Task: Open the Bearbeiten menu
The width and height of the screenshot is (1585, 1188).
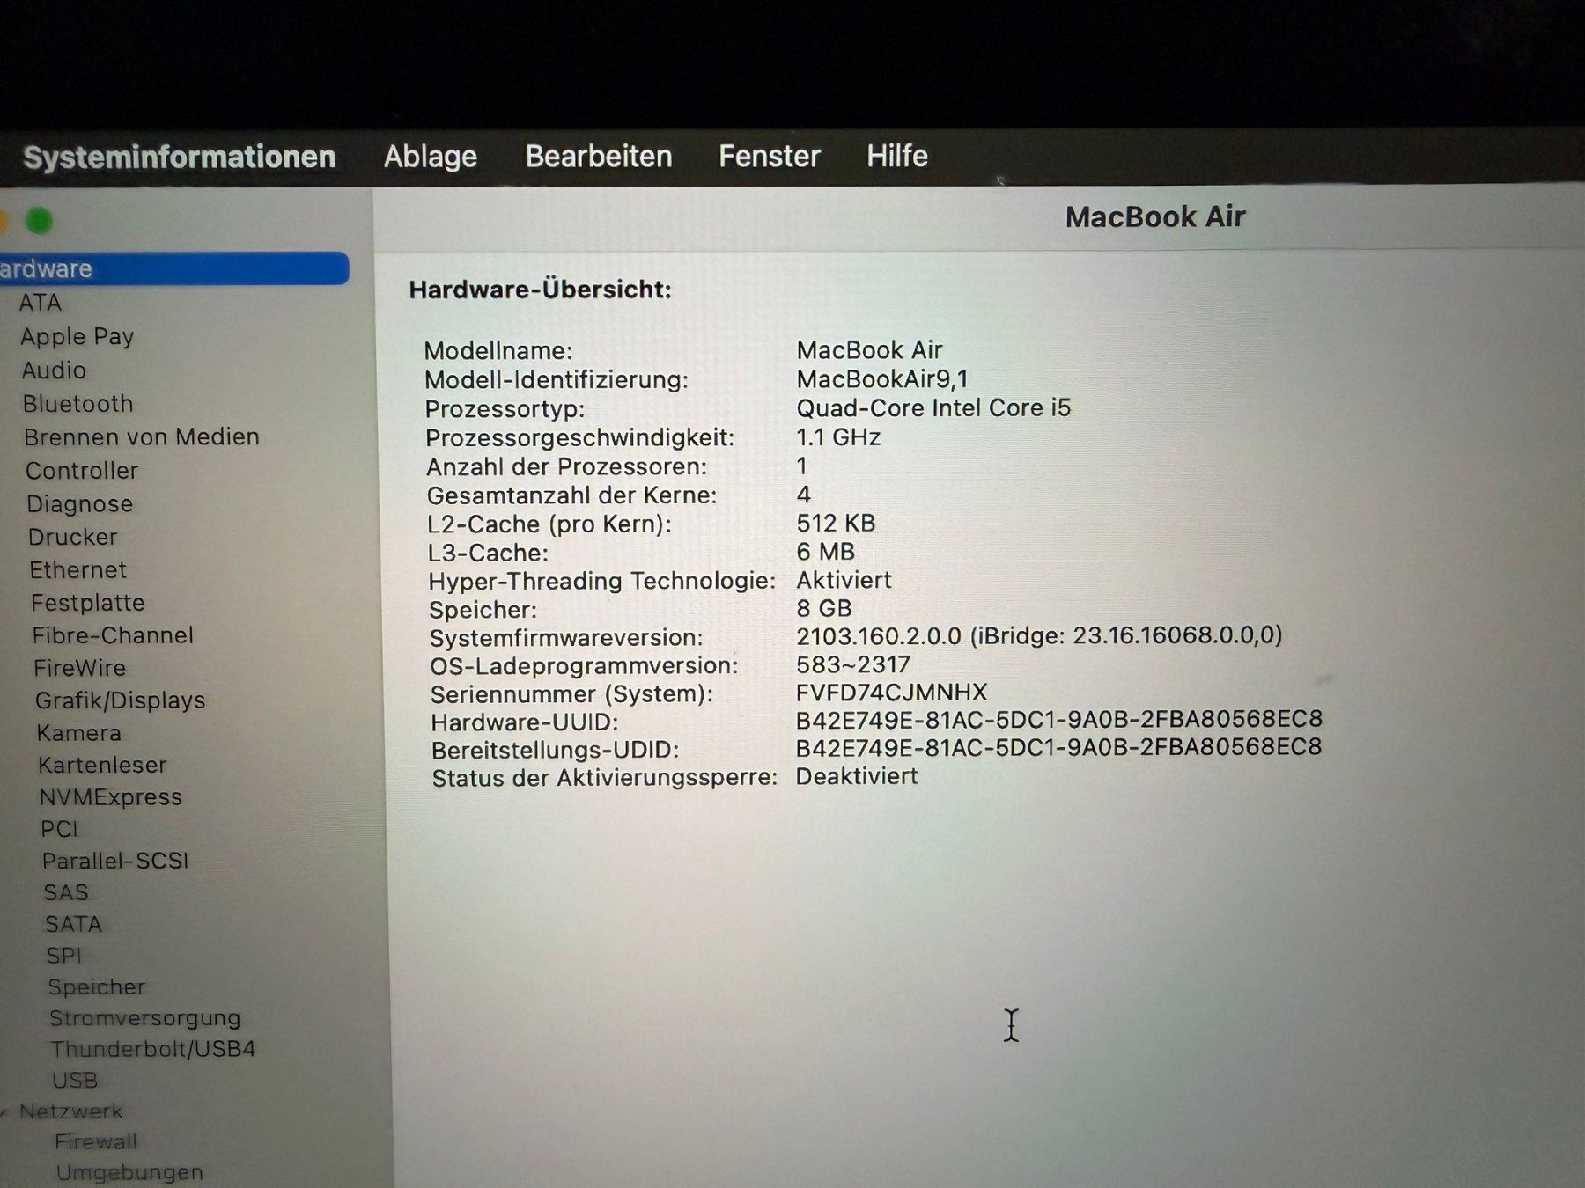Action: click(599, 156)
